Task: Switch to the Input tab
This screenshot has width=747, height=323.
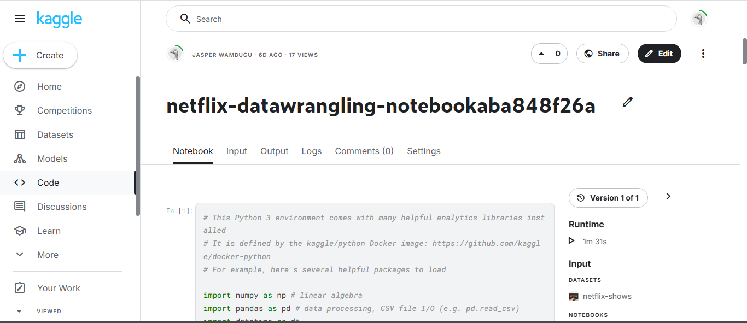Action: [237, 151]
